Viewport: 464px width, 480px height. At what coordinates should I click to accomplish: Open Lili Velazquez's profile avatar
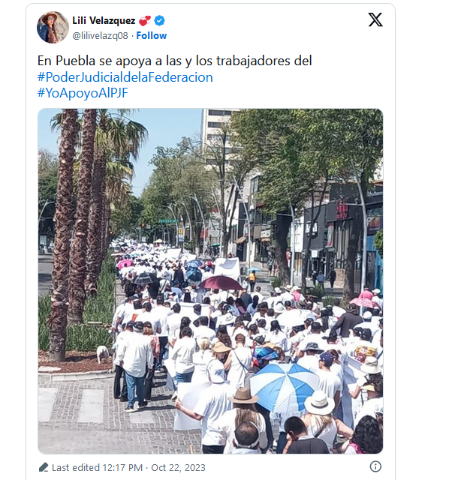53,27
